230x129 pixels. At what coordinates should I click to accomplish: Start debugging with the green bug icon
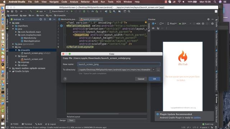tap(84, 11)
